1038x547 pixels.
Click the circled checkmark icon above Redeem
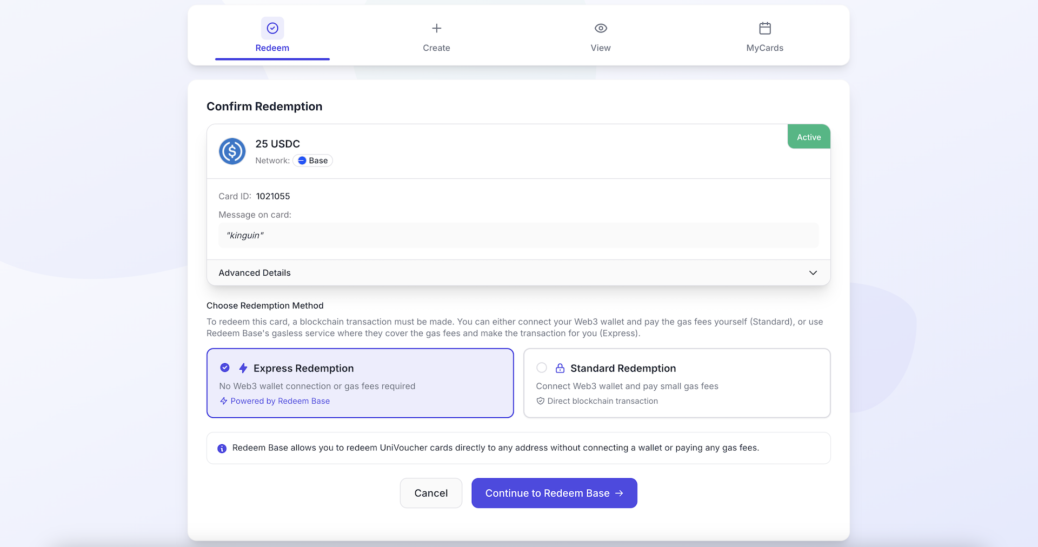pyautogui.click(x=272, y=28)
